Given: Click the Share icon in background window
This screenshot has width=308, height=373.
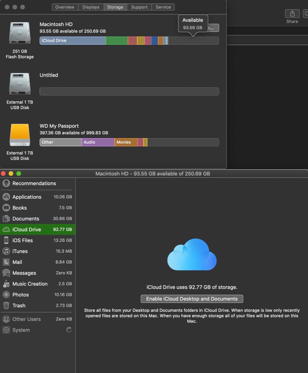Looking at the screenshot, I should 292,14.
